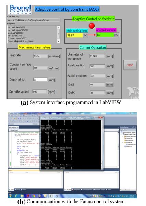Click the Depth of cut field
The width and height of the screenshot is (146, 206).
[40, 80]
